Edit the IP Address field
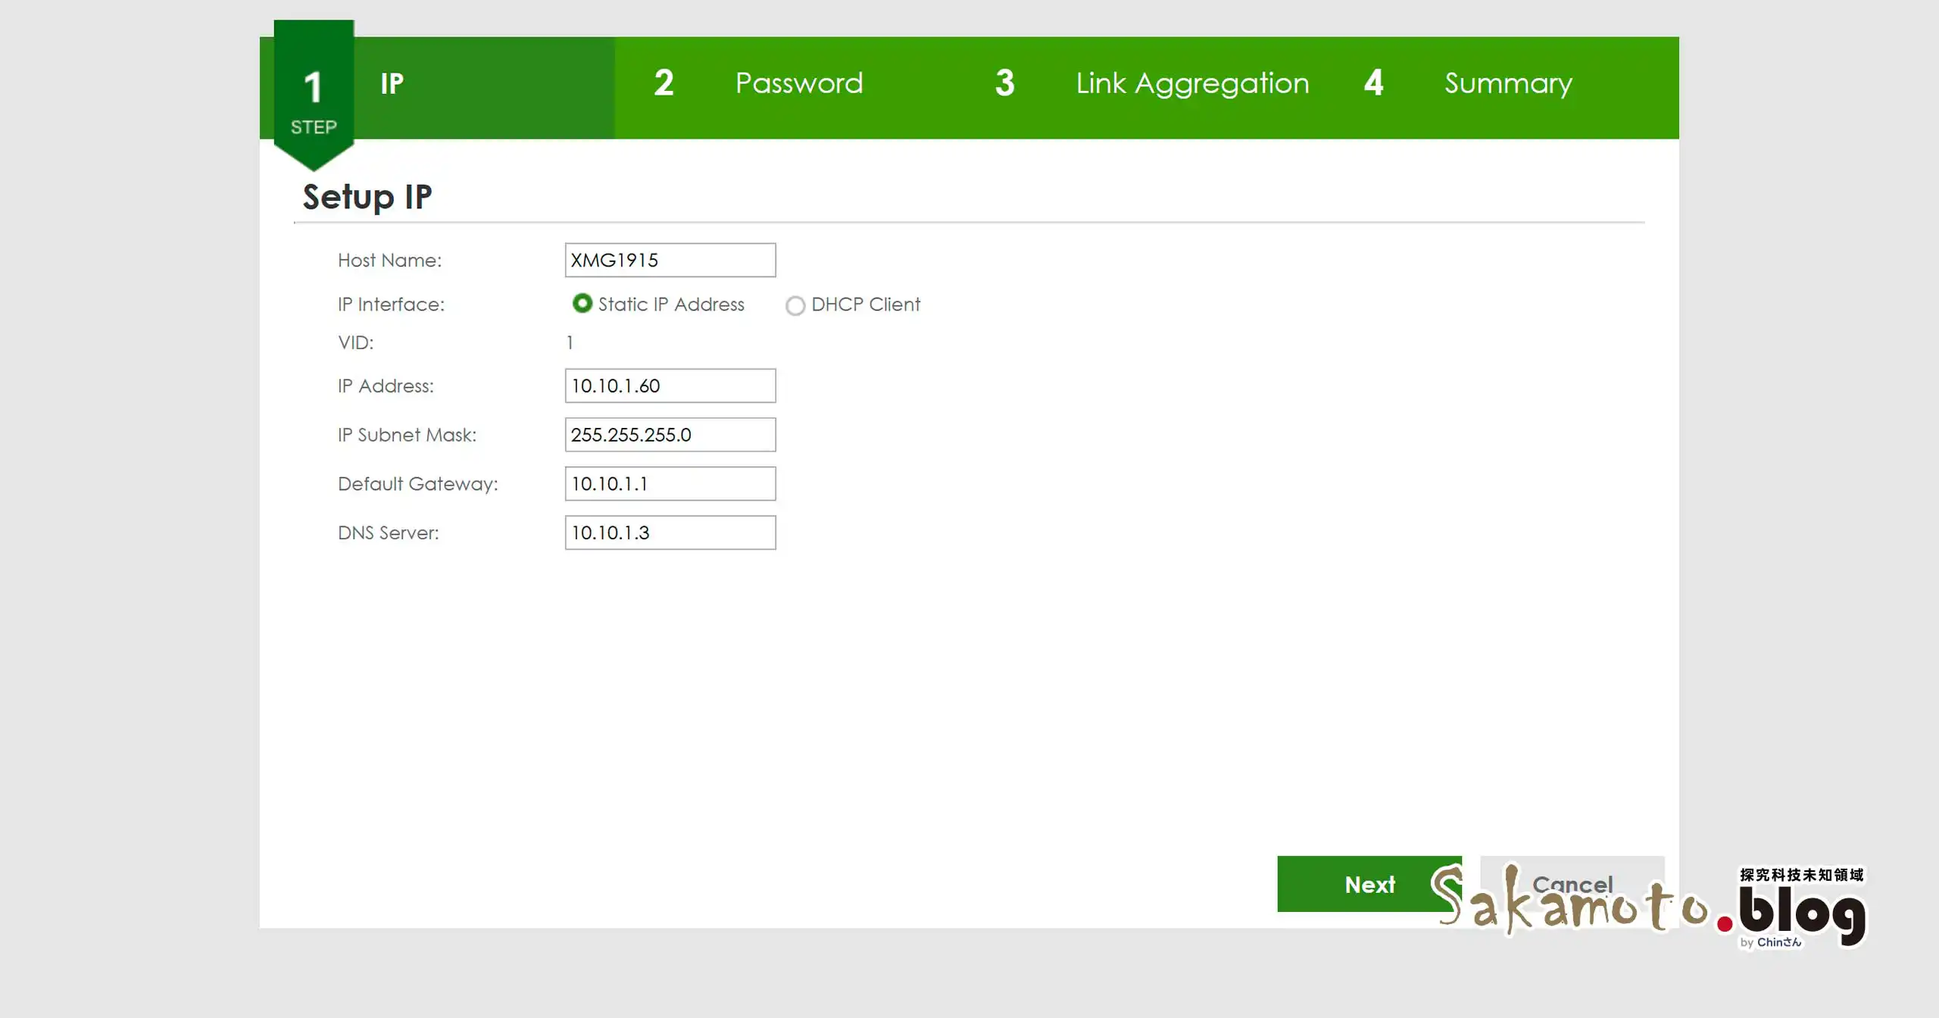Viewport: 1939px width, 1018px height. 669,386
